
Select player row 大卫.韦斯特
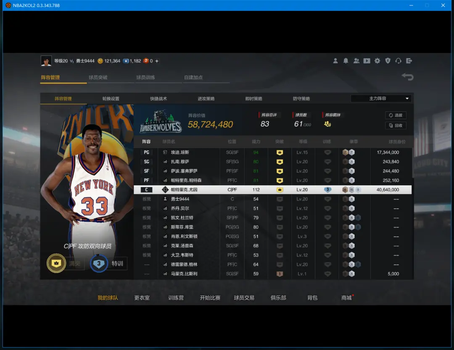(x=272, y=255)
